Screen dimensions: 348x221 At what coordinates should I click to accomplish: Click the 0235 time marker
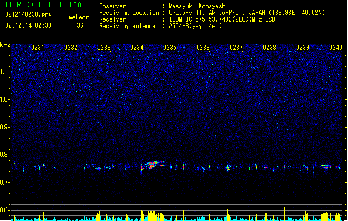[x=170, y=48]
